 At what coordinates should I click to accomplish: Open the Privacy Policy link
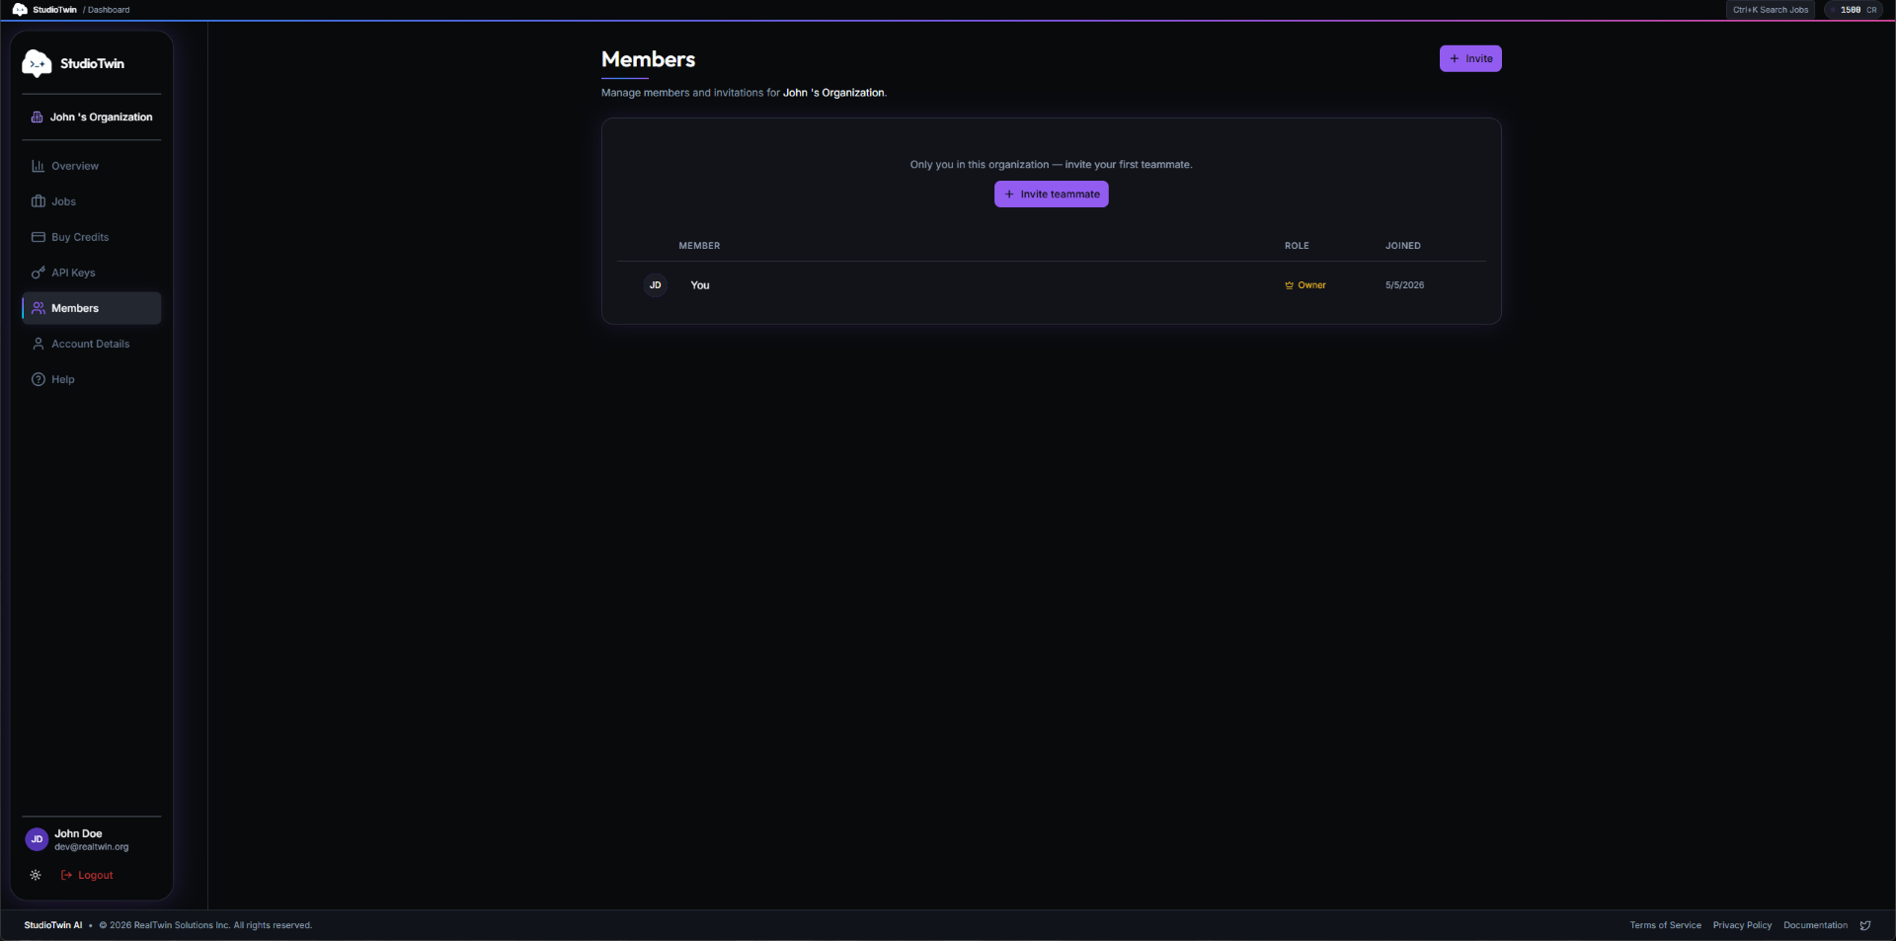tap(1742, 925)
